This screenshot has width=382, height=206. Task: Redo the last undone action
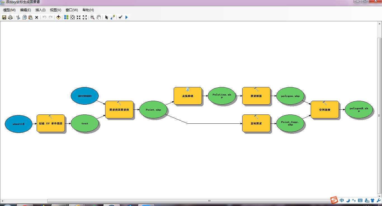click(x=51, y=17)
